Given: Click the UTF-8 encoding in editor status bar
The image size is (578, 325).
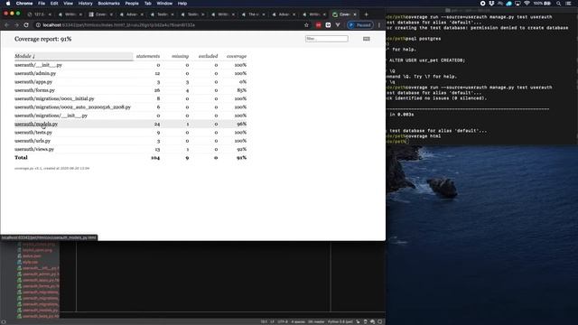Looking at the screenshot, I should [283, 321].
